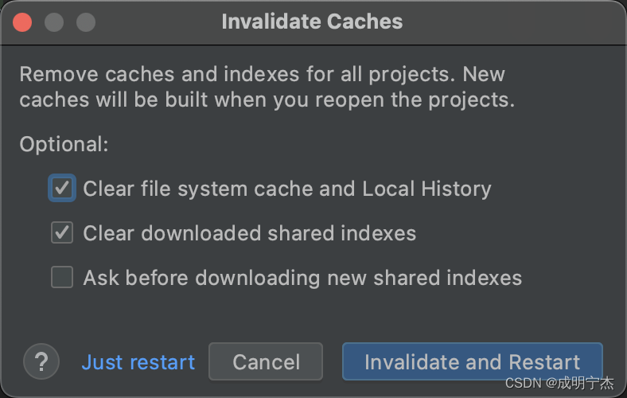Image resolution: width=627 pixels, height=398 pixels.
Task: Enable Ask before downloading new shared indexes checkbox
Action: 62,277
